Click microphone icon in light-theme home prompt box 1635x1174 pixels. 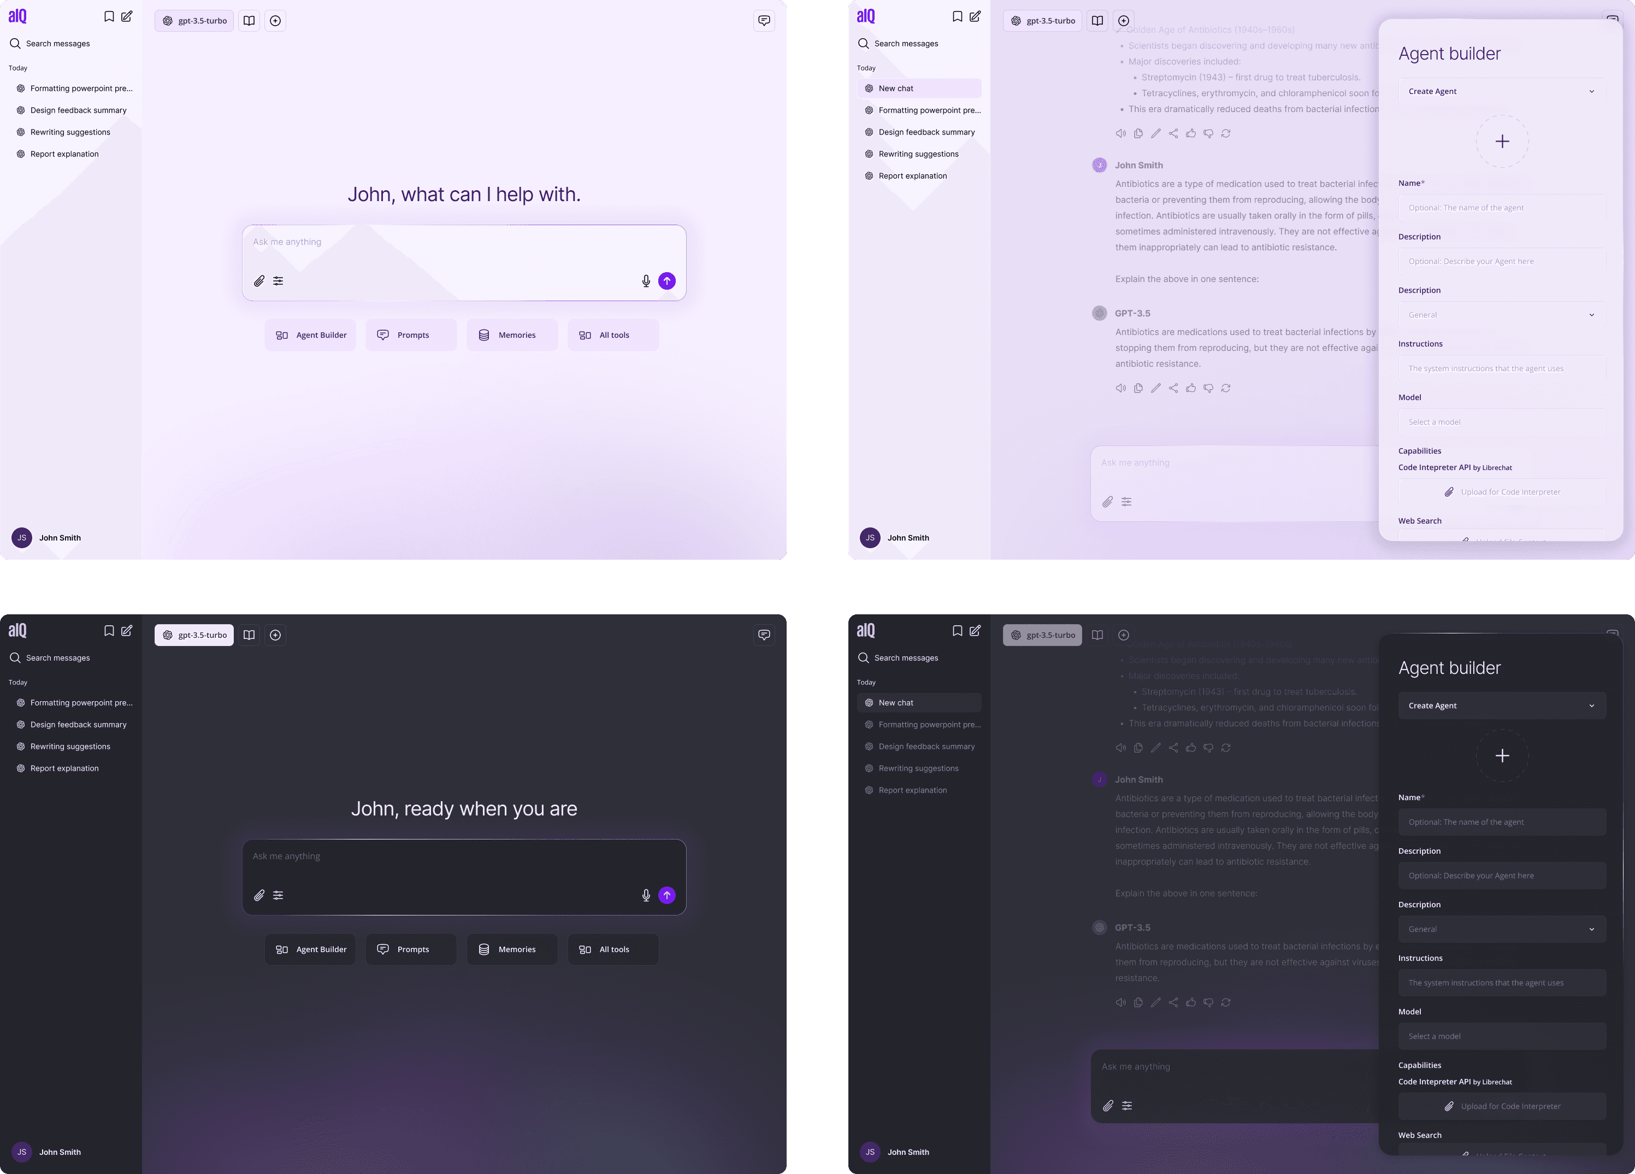(646, 281)
